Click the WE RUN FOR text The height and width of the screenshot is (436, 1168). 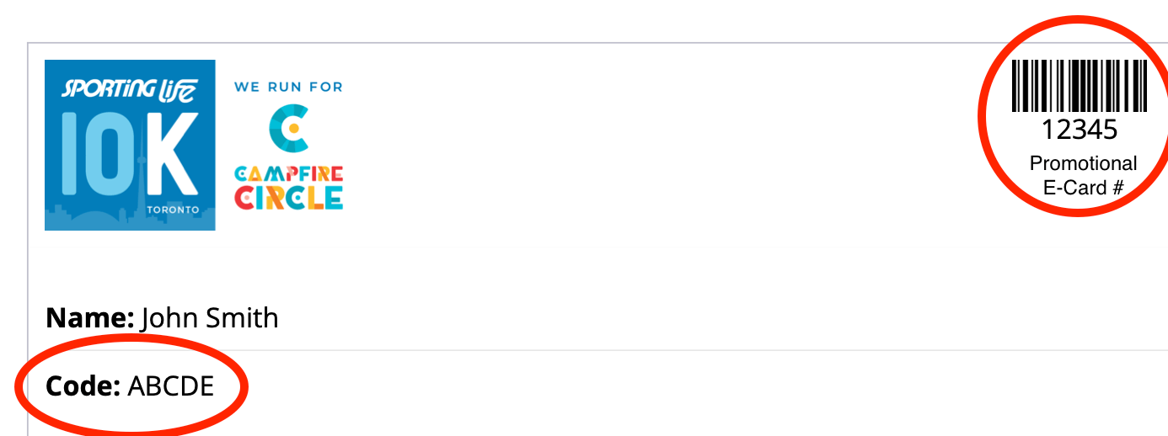coord(288,87)
